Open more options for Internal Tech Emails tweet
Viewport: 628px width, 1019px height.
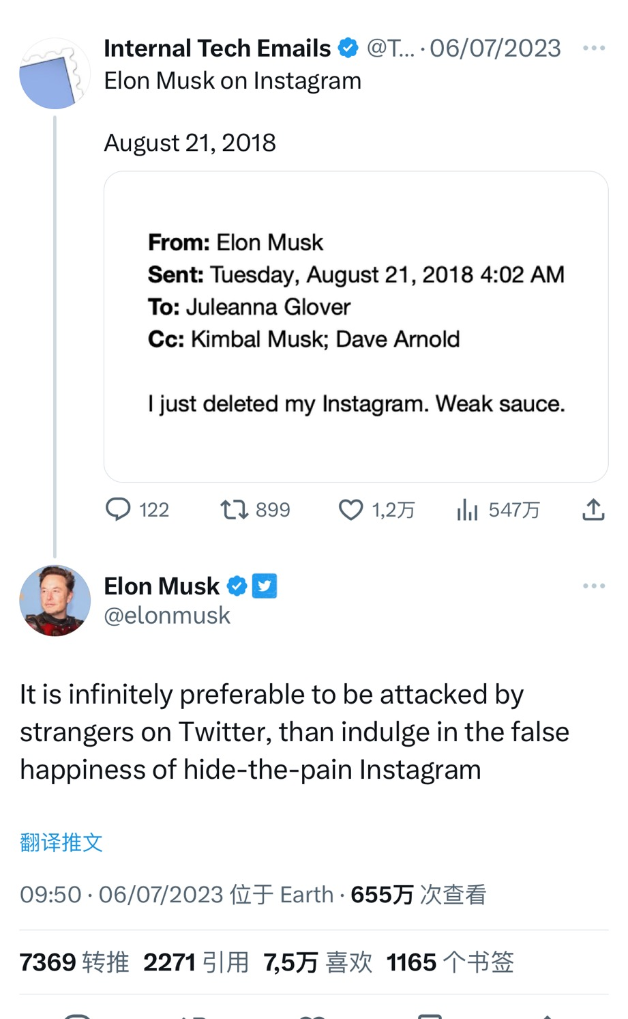pos(594,48)
